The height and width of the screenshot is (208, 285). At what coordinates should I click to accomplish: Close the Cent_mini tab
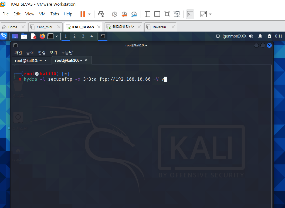59,27
